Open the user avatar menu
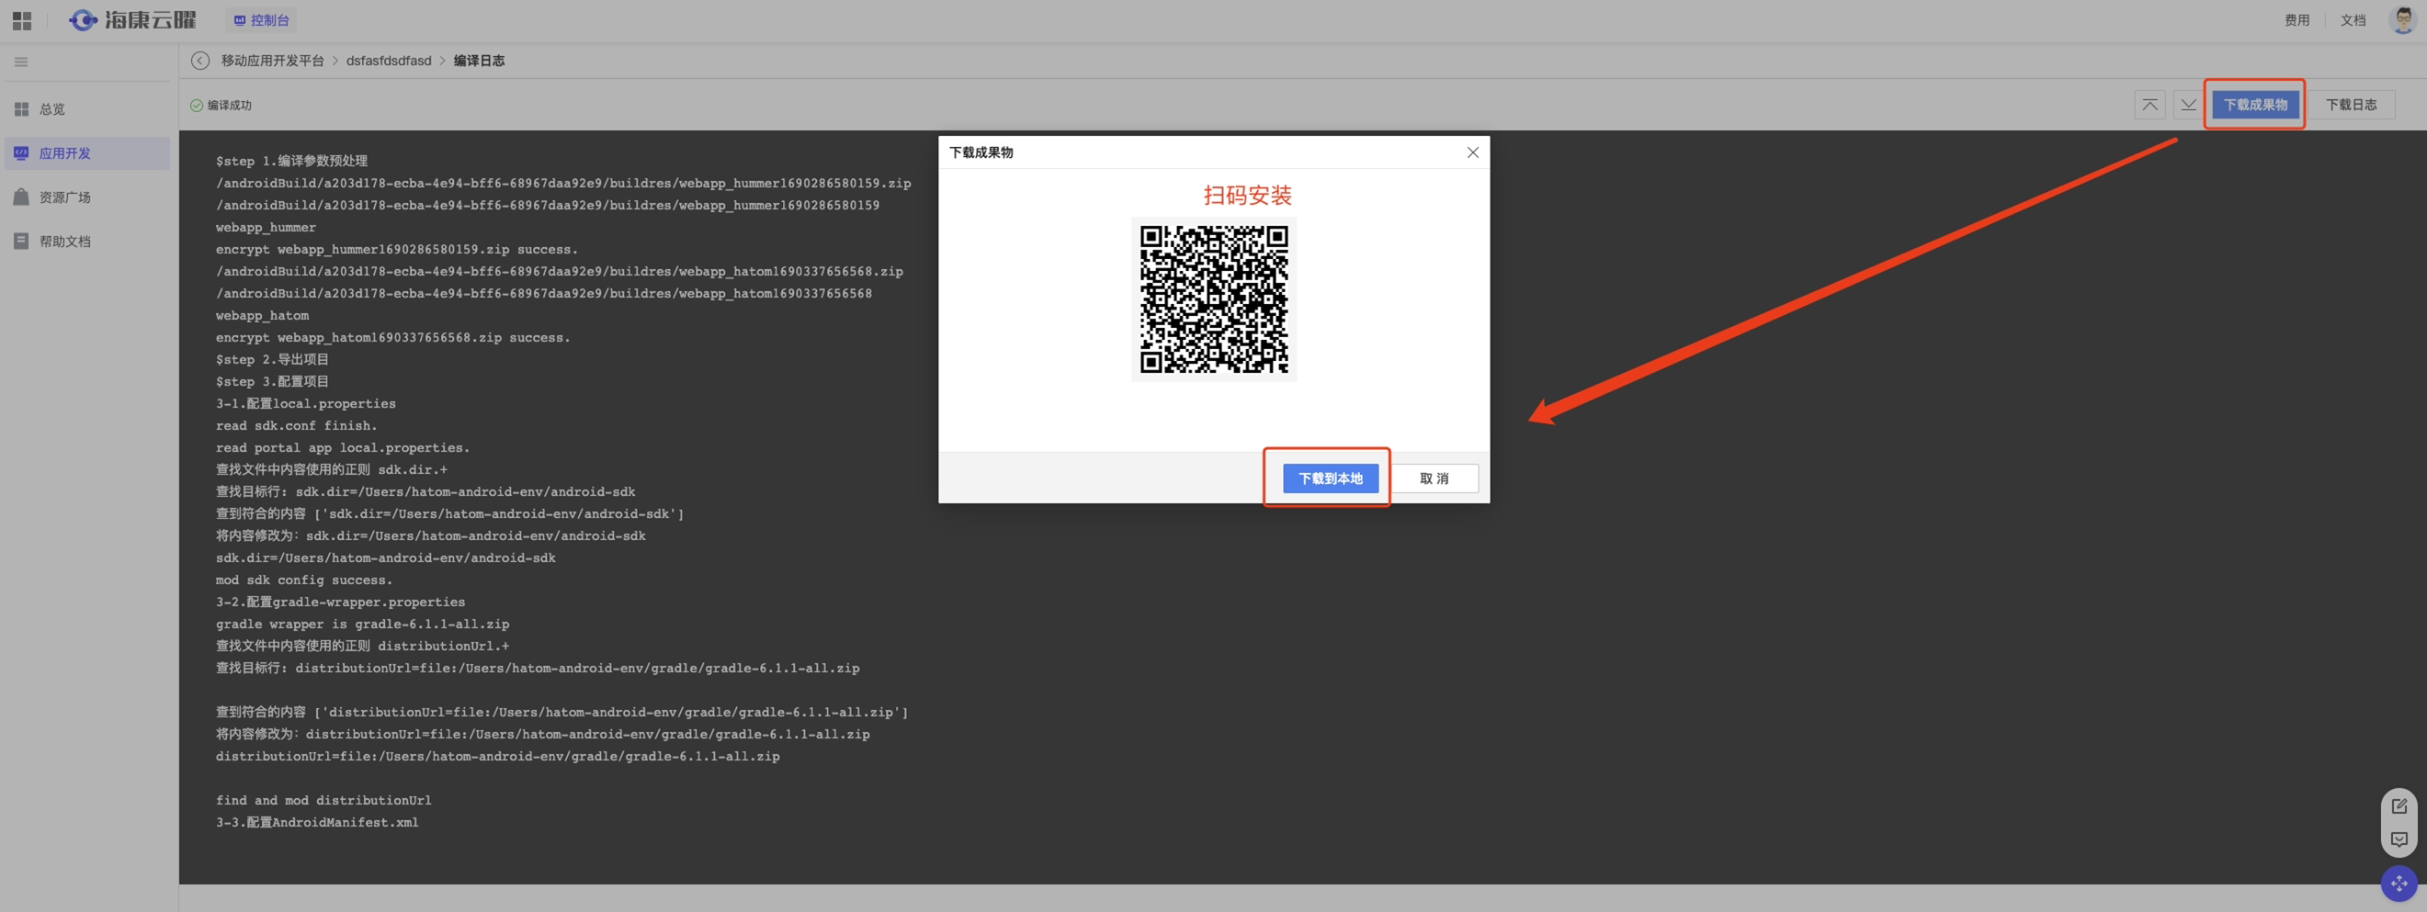The width and height of the screenshot is (2427, 912). (2401, 20)
